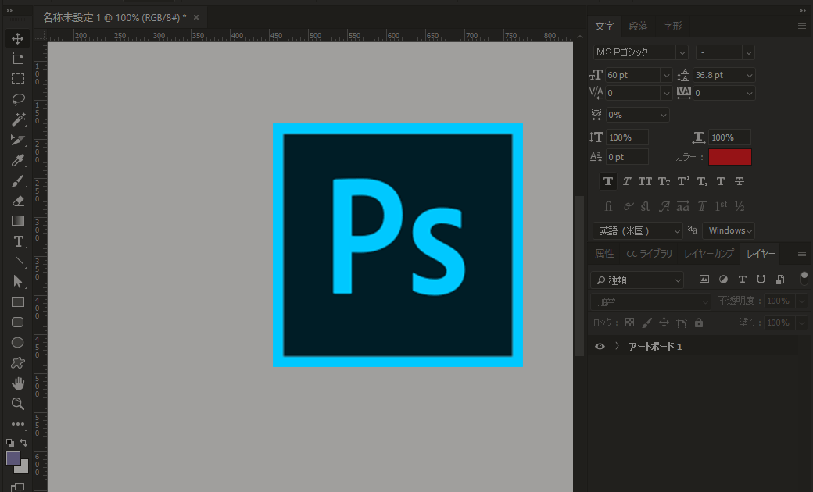Open the font style dropdown
813x492 pixels.
tap(748, 52)
